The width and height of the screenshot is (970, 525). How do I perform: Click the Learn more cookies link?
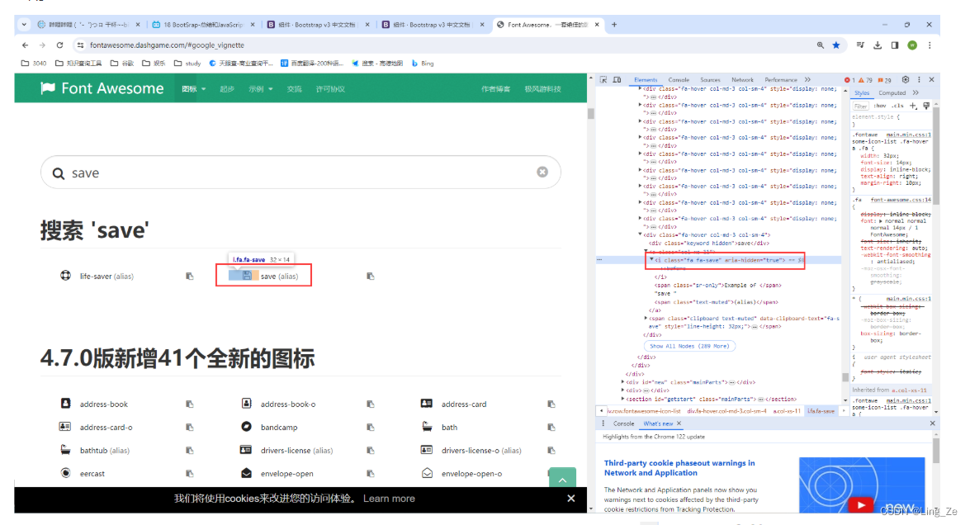click(x=389, y=499)
